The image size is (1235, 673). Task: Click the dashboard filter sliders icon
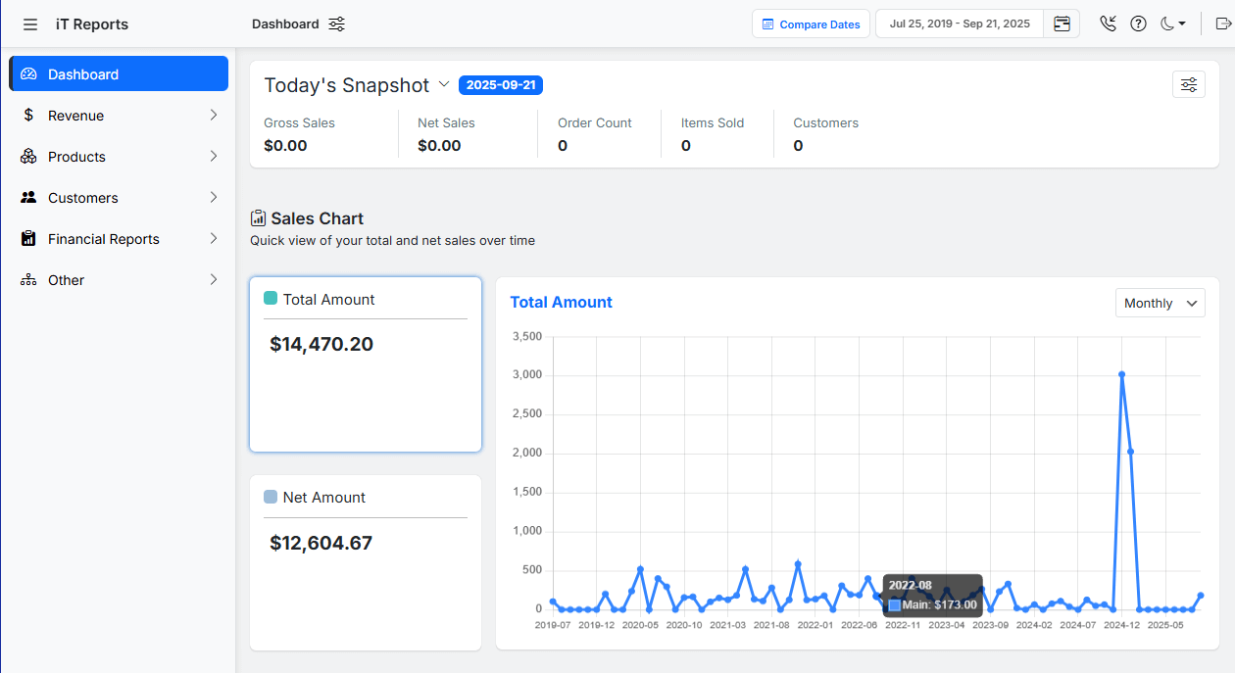click(336, 24)
